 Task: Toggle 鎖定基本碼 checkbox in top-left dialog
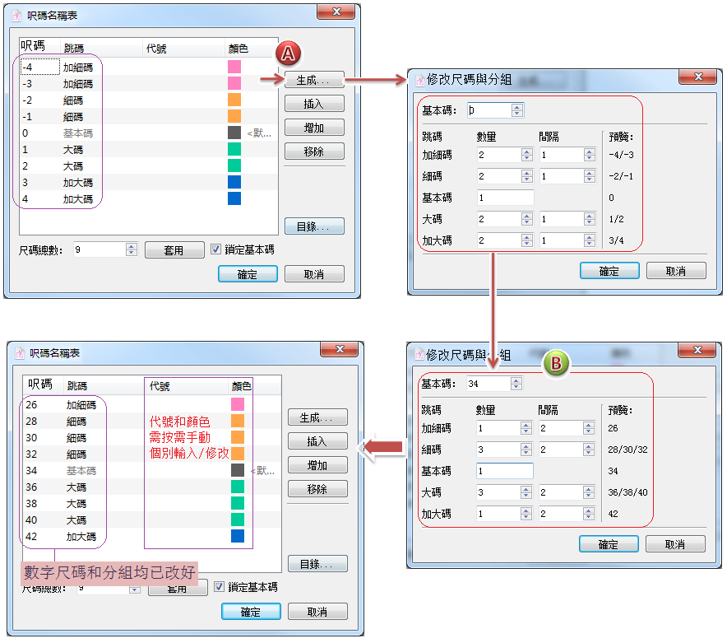215,249
